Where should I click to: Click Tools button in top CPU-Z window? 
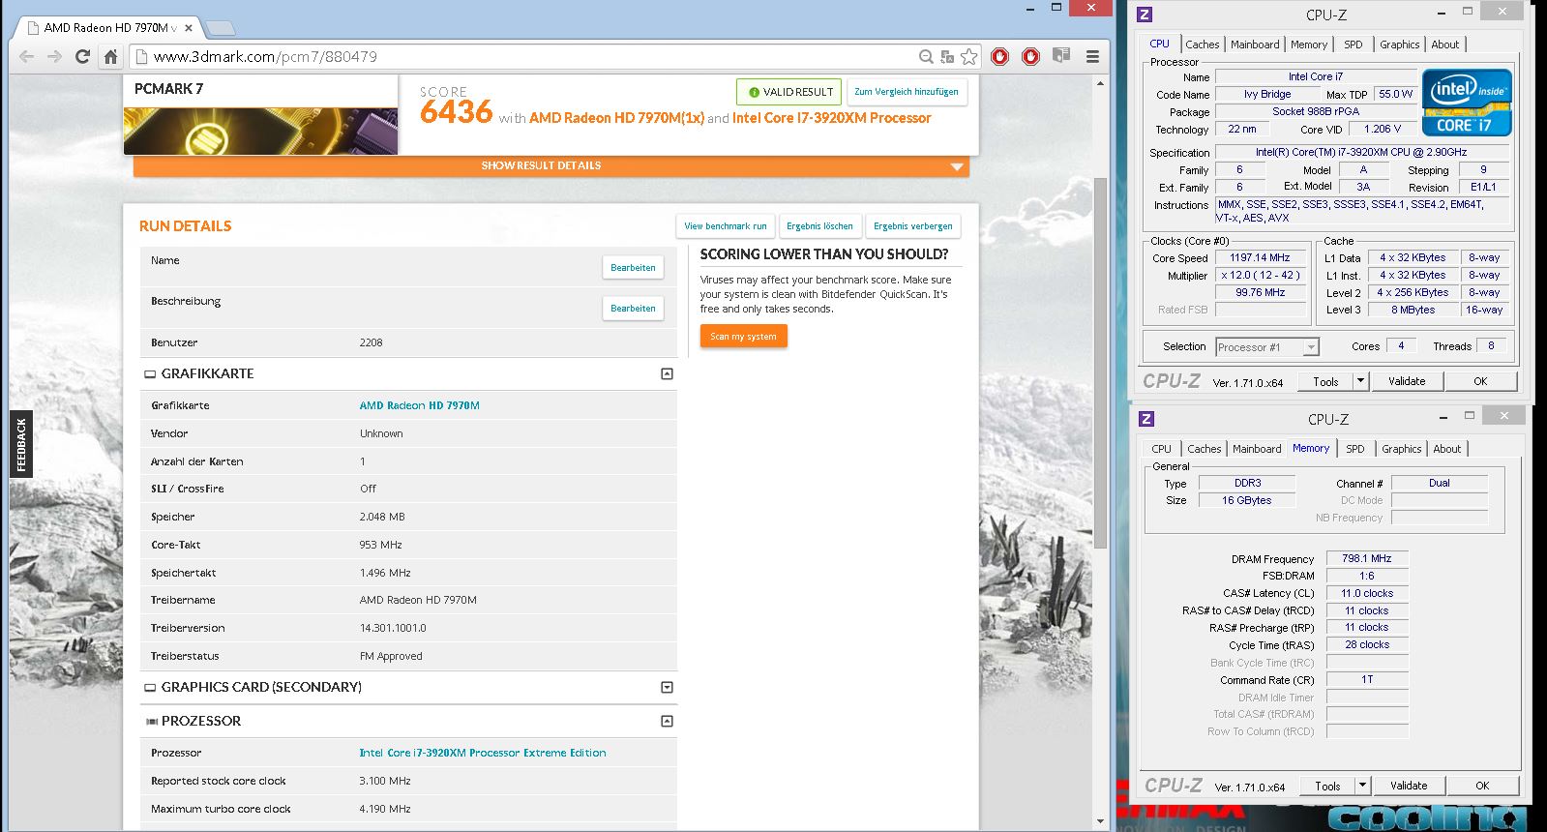[x=1325, y=381]
